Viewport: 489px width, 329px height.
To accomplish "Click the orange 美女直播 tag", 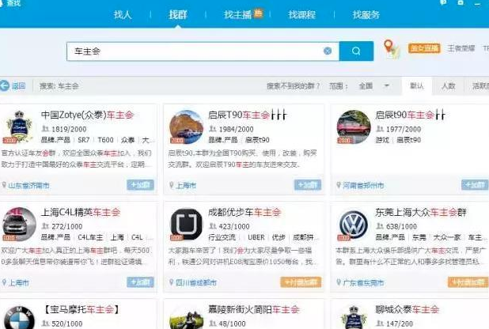I will click(x=424, y=48).
